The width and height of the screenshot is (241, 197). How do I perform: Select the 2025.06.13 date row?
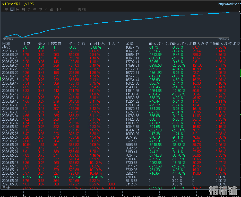(x=10, y=91)
